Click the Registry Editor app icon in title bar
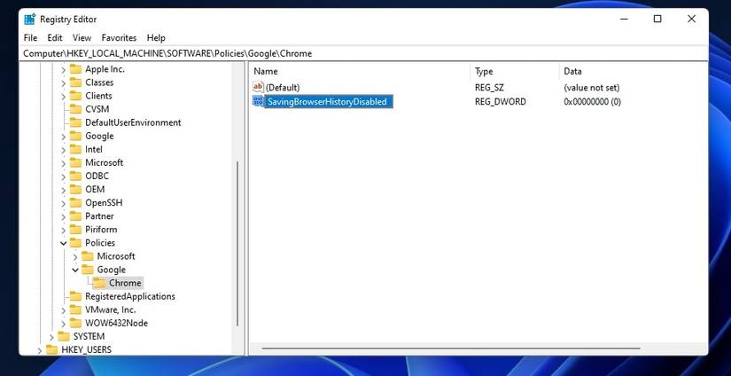This screenshot has height=376, width=731. tap(30, 20)
